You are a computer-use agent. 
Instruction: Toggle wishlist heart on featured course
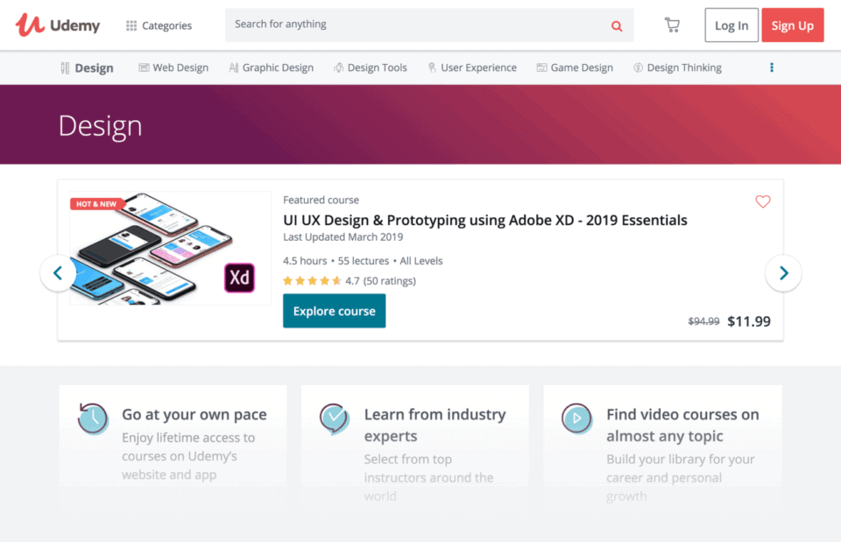[762, 201]
